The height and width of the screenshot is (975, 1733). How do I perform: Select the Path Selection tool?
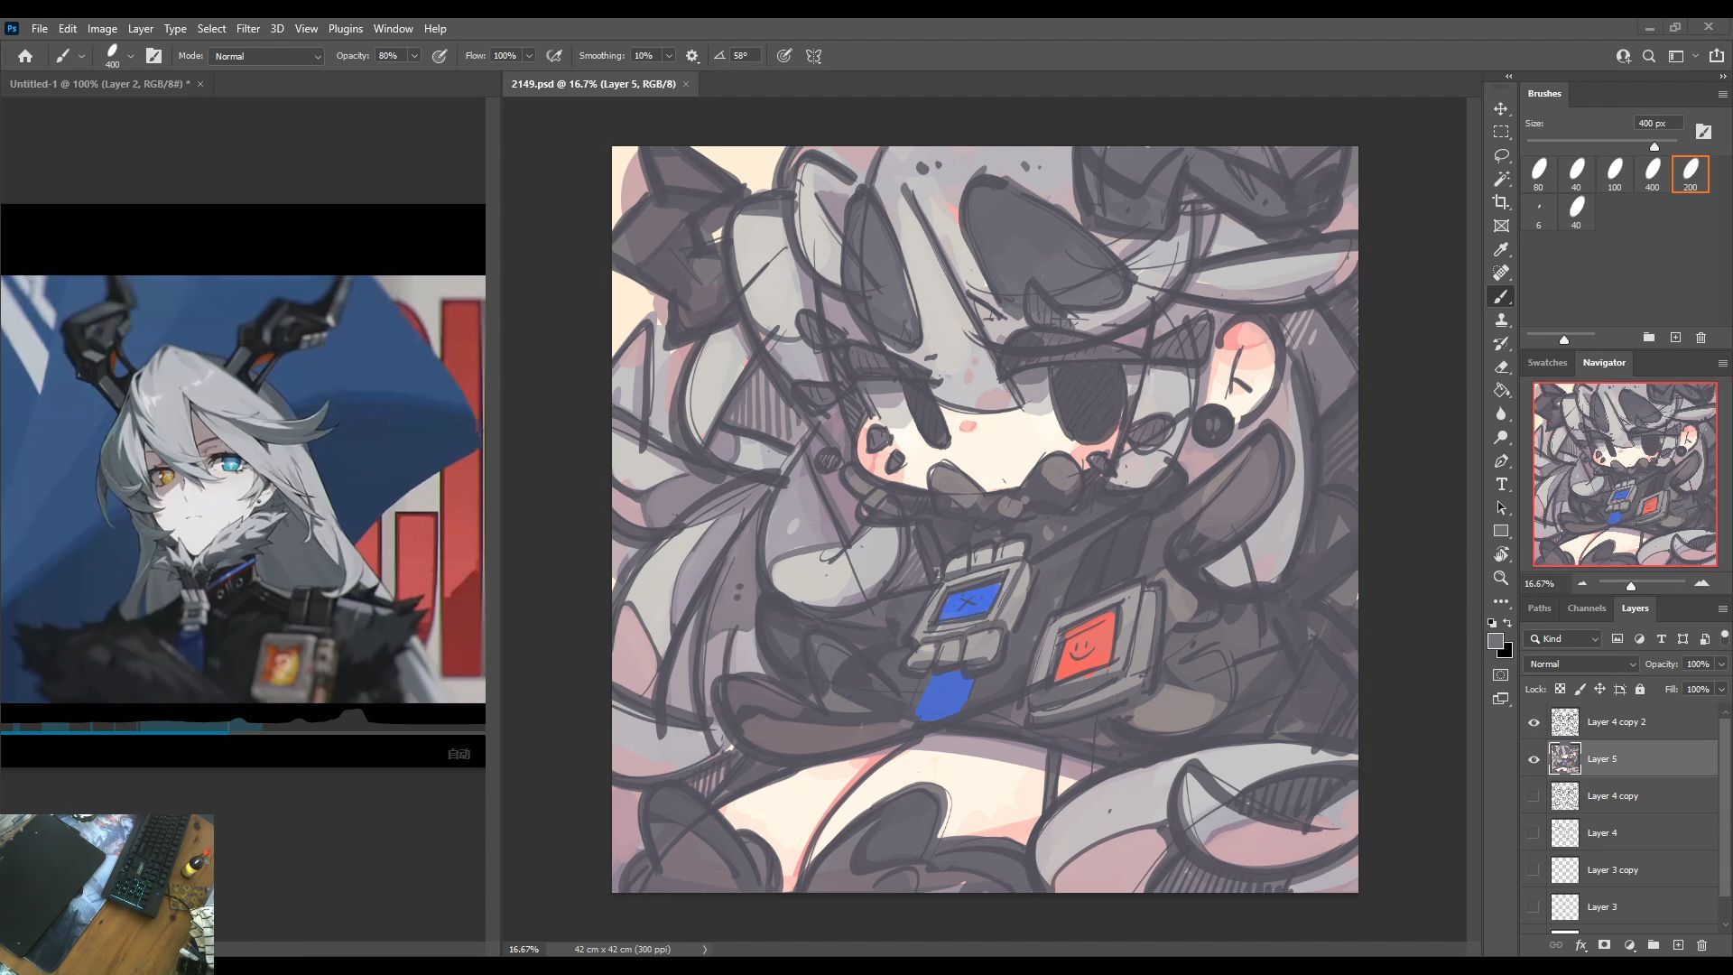point(1501,507)
